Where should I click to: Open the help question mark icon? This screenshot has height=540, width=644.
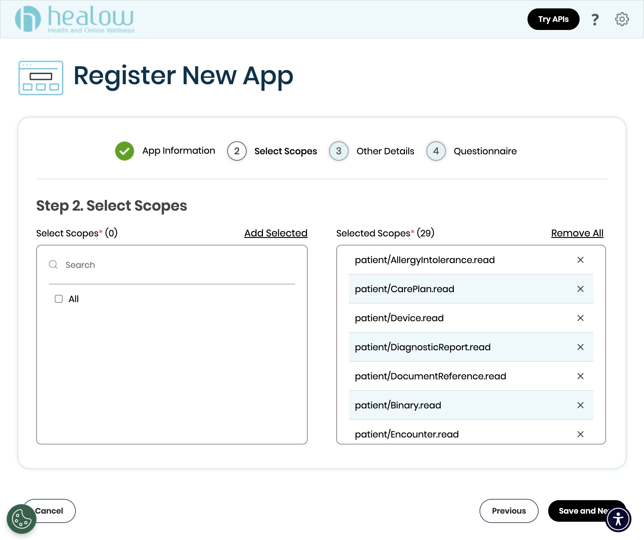595,19
